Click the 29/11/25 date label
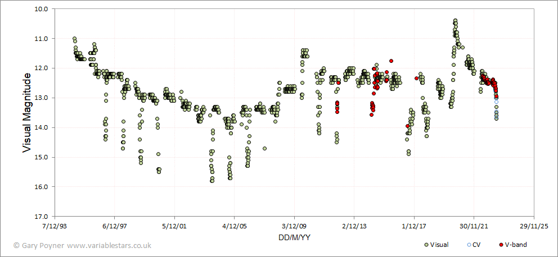Image resolution: width=558 pixels, height=257 pixels. click(x=534, y=226)
